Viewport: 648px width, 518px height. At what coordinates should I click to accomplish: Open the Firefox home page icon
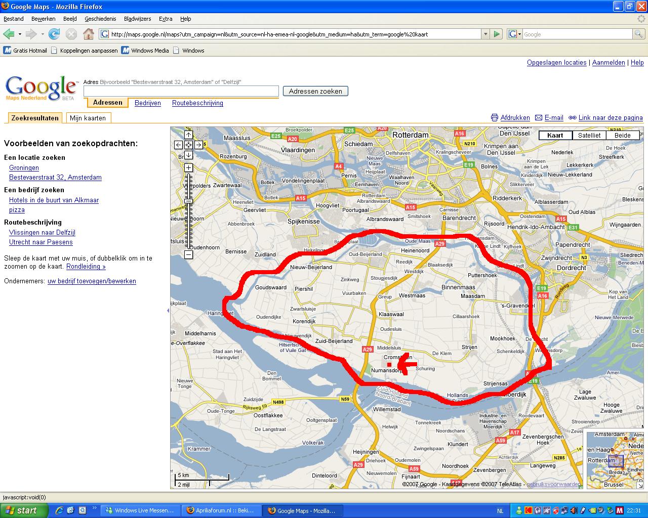tap(89, 34)
